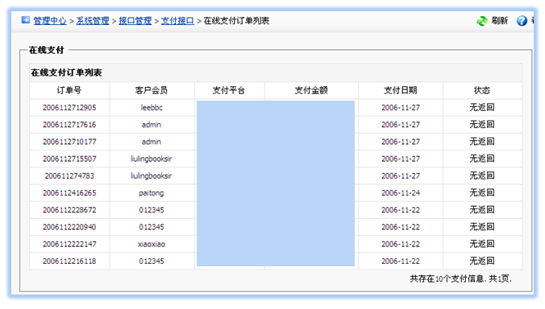Click member admin in order 2006112717616 row
Screen dimensions: 545x309
click(152, 125)
